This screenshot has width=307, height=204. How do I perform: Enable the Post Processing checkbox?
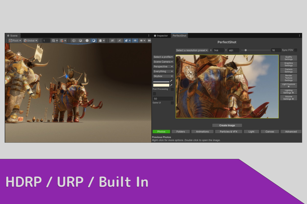point(172,89)
